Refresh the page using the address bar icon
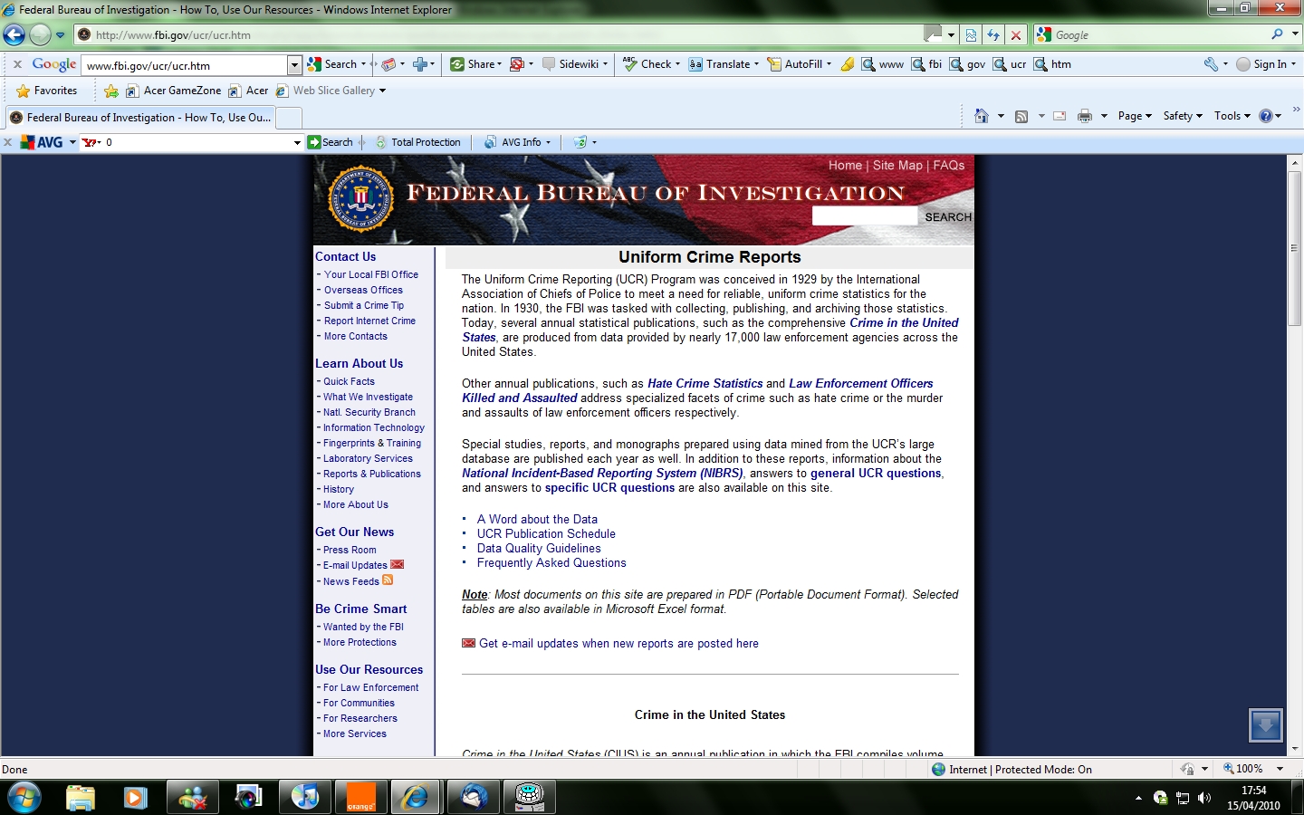This screenshot has width=1304, height=815. [993, 35]
